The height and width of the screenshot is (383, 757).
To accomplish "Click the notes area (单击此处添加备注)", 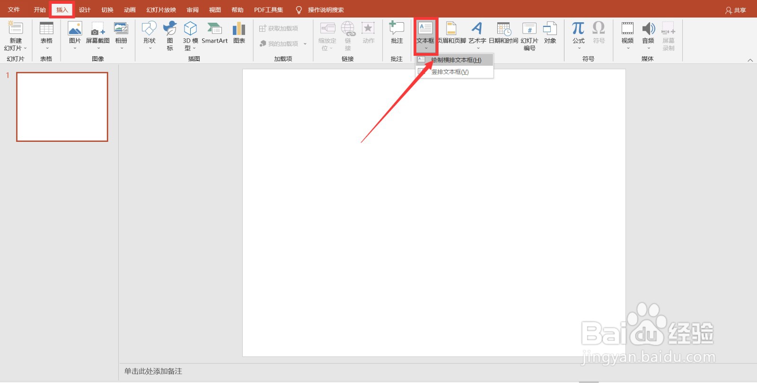I will [x=153, y=371].
